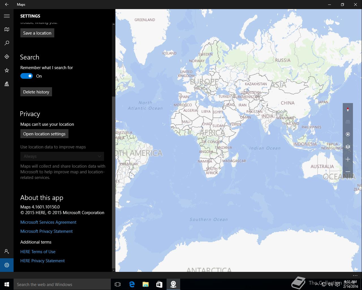The image size is (362, 290).
Task: Open the Store from taskbar
Action: click(x=159, y=284)
